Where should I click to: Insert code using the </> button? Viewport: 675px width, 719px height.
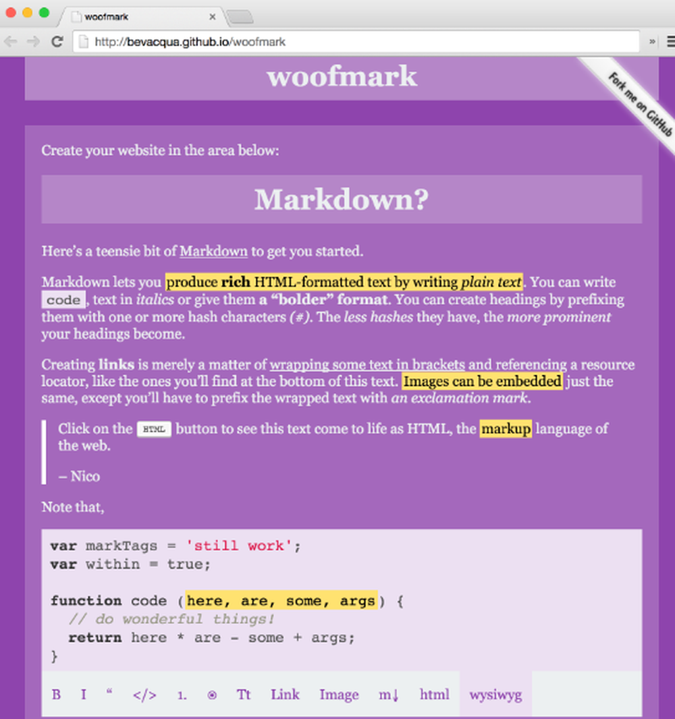(x=144, y=694)
